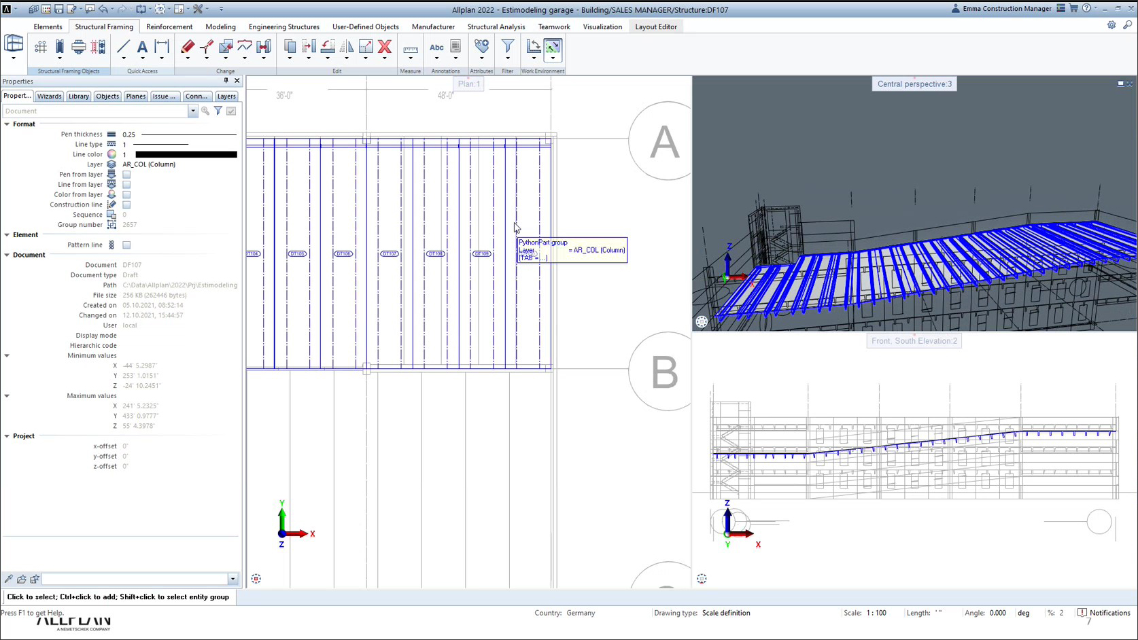Click the Filter funnel tool in ribbon

(x=508, y=46)
